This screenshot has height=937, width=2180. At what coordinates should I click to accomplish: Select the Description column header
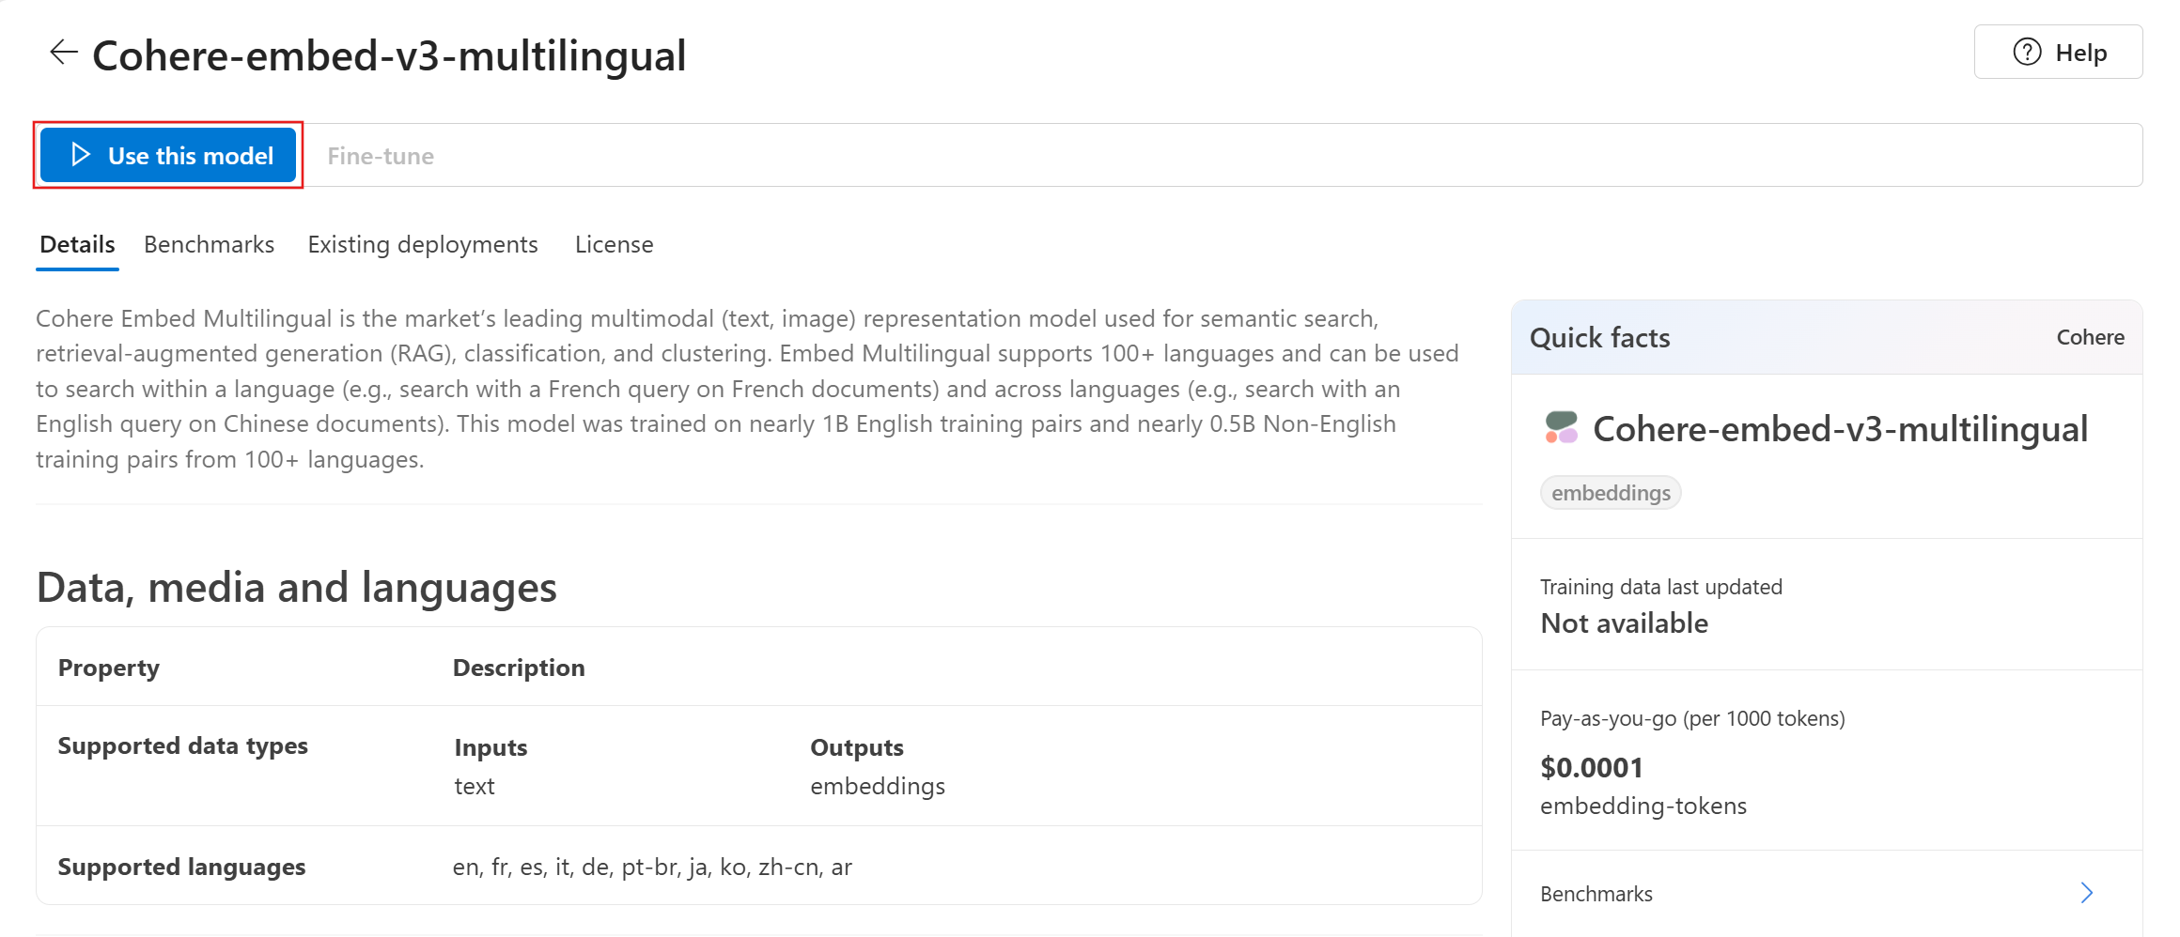[x=519, y=668]
